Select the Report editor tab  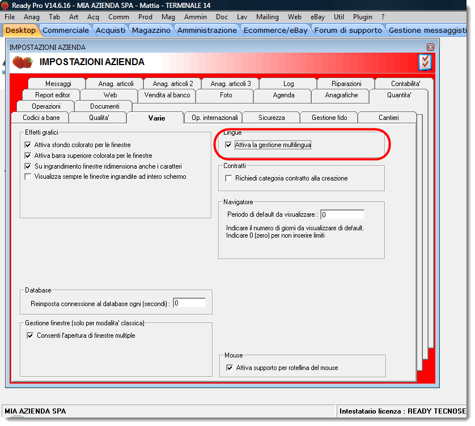(x=52, y=95)
